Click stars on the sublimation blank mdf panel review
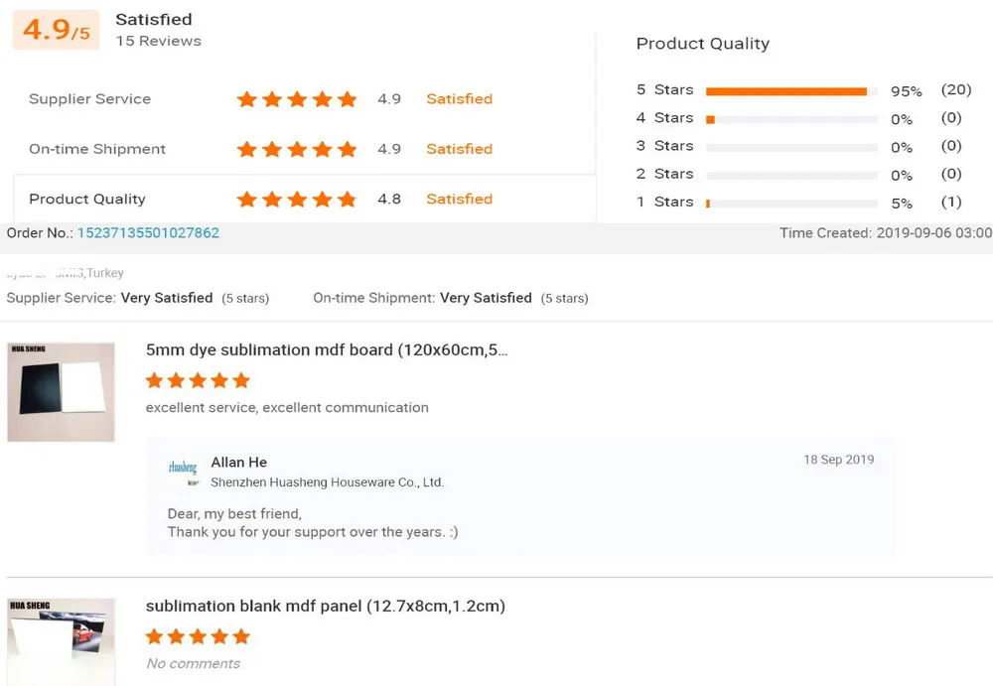The width and height of the screenshot is (993, 686). point(198,636)
